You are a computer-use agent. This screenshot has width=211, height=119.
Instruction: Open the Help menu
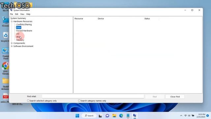click(28, 14)
